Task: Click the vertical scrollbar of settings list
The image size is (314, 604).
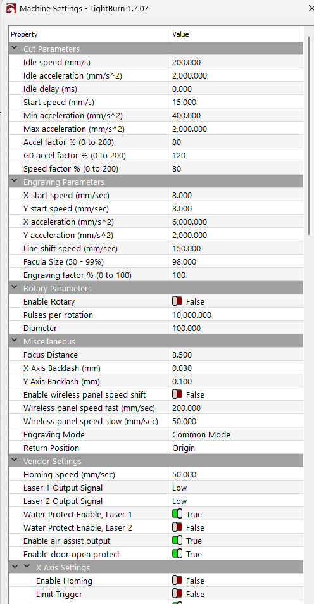Action: click(x=308, y=135)
